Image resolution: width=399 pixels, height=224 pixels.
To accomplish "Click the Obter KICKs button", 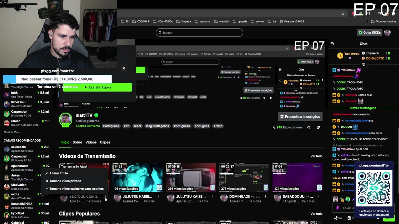I will coord(369,32).
